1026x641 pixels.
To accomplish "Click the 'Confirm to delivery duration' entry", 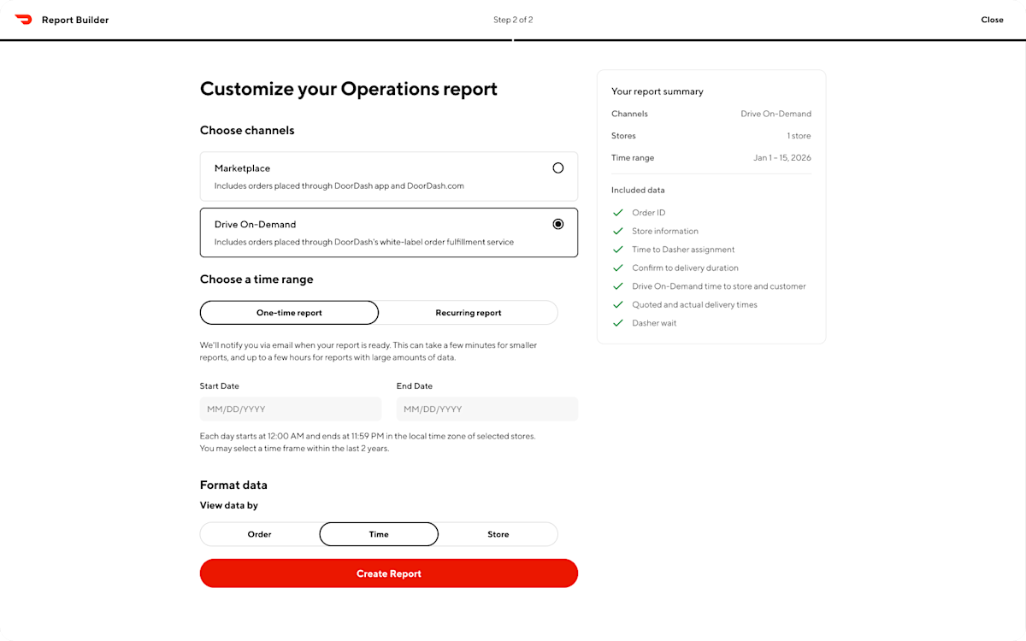I will tap(686, 268).
